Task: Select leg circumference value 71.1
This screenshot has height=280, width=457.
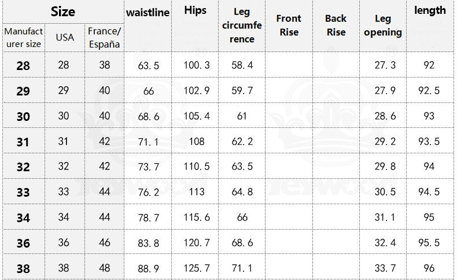Action: tap(242, 269)
